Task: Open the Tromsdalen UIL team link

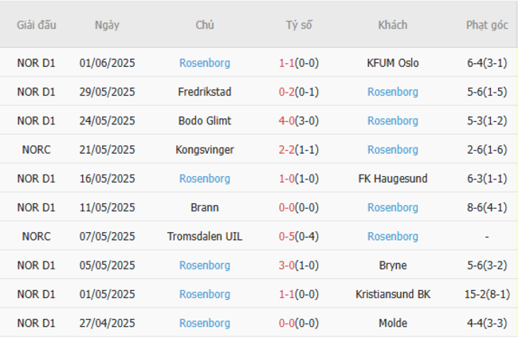Action: click(x=205, y=237)
